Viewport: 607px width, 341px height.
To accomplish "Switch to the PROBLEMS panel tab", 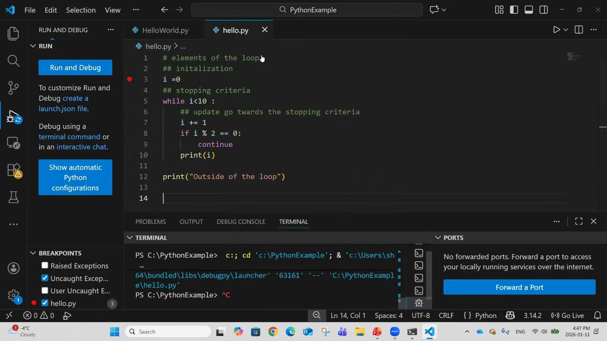I will click(150, 221).
